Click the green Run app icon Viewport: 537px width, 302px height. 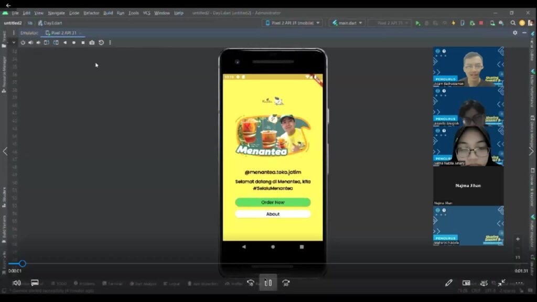418,23
